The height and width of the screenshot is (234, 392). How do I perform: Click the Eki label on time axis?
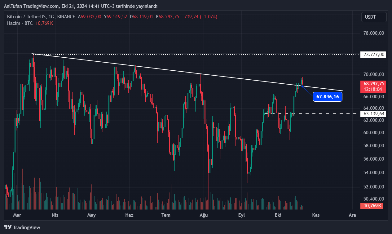[278, 215]
